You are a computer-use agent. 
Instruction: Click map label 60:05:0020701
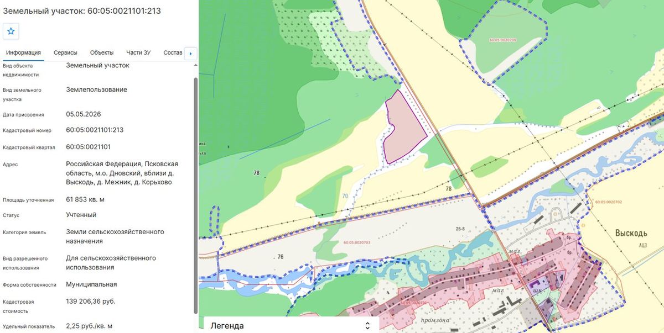point(415,303)
